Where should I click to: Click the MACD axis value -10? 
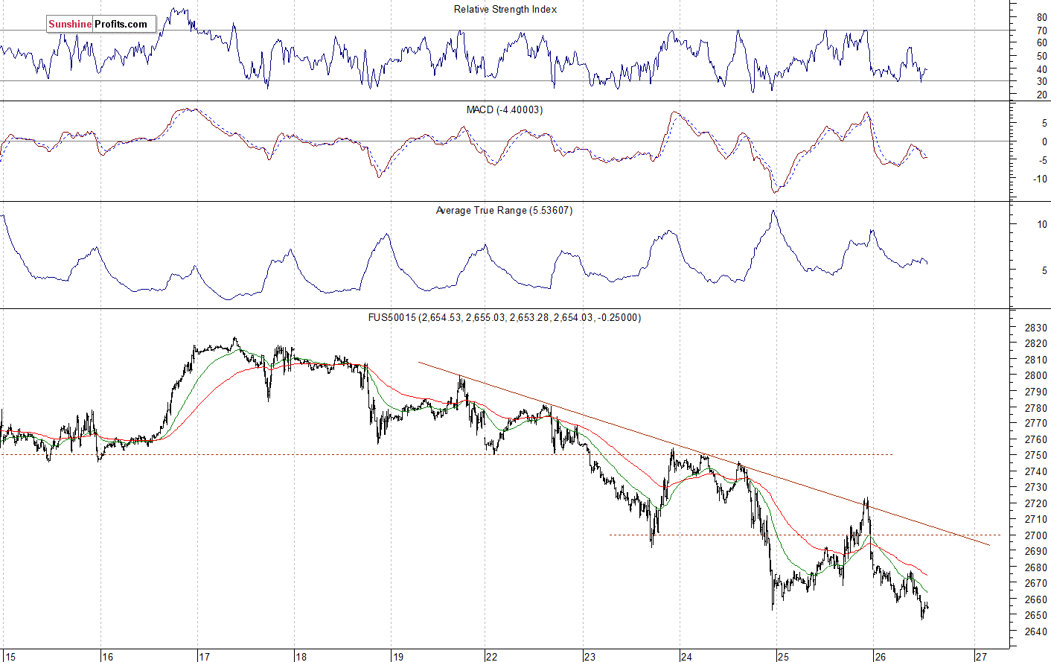(x=1040, y=179)
